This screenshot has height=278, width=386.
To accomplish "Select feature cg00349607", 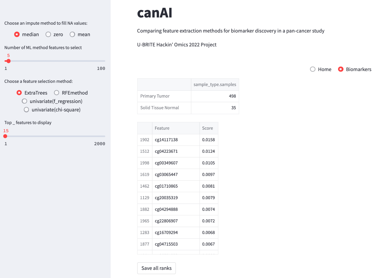I will tap(176, 163).
